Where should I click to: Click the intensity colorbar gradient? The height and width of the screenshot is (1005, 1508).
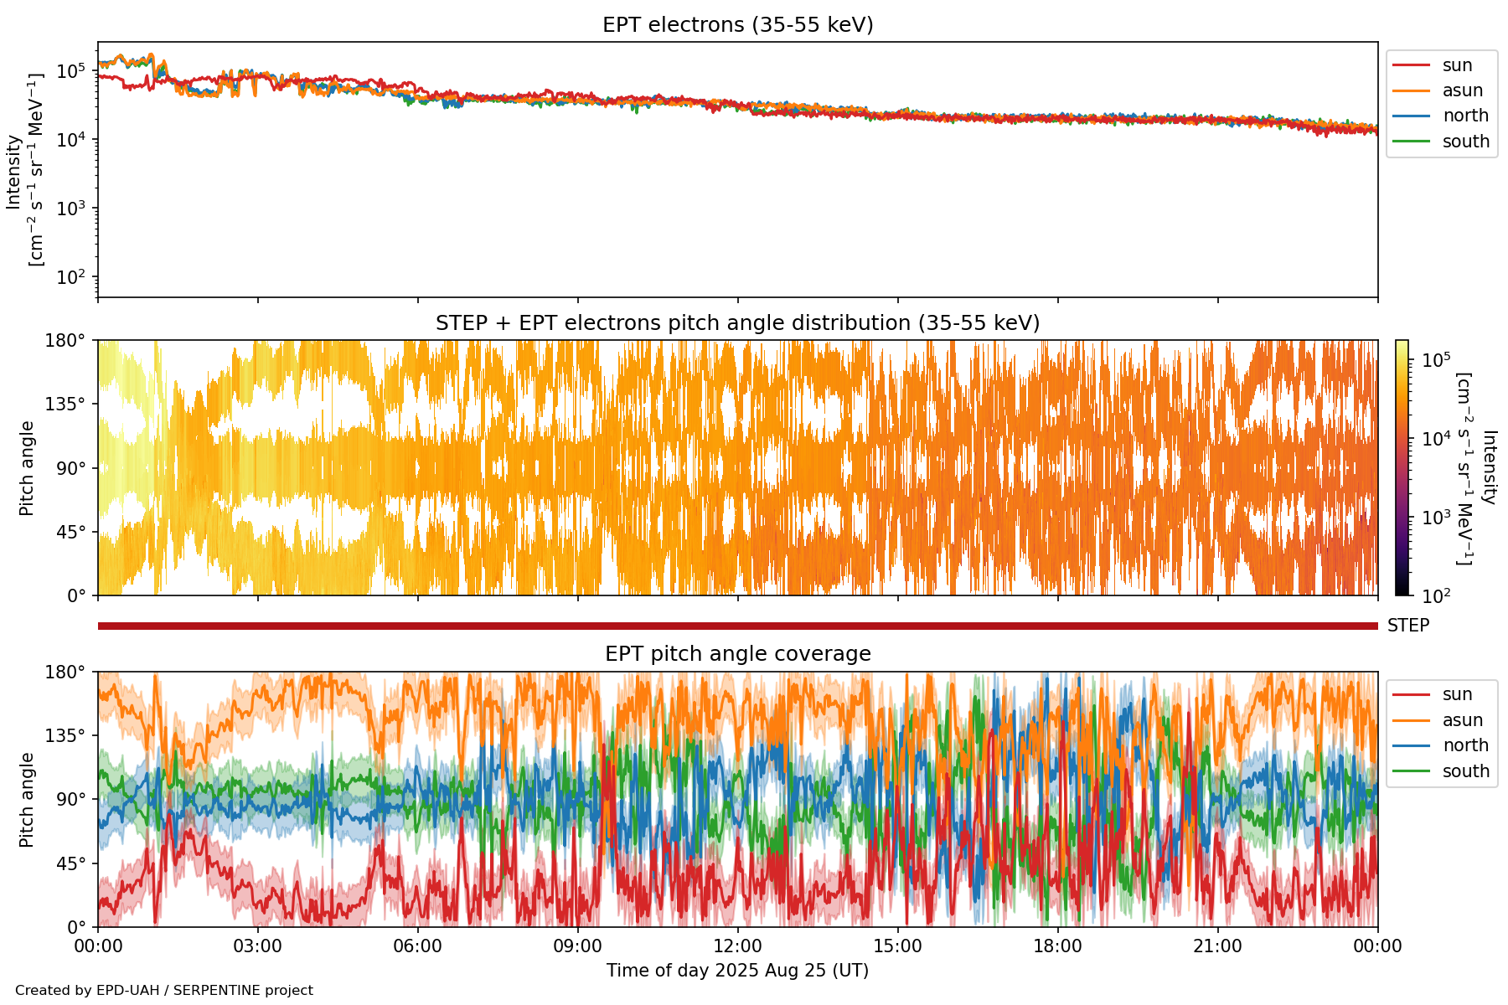[1402, 467]
